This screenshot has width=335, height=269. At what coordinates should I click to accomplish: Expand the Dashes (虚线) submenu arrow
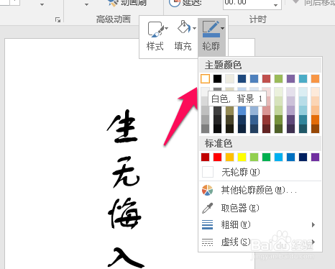pos(313,242)
